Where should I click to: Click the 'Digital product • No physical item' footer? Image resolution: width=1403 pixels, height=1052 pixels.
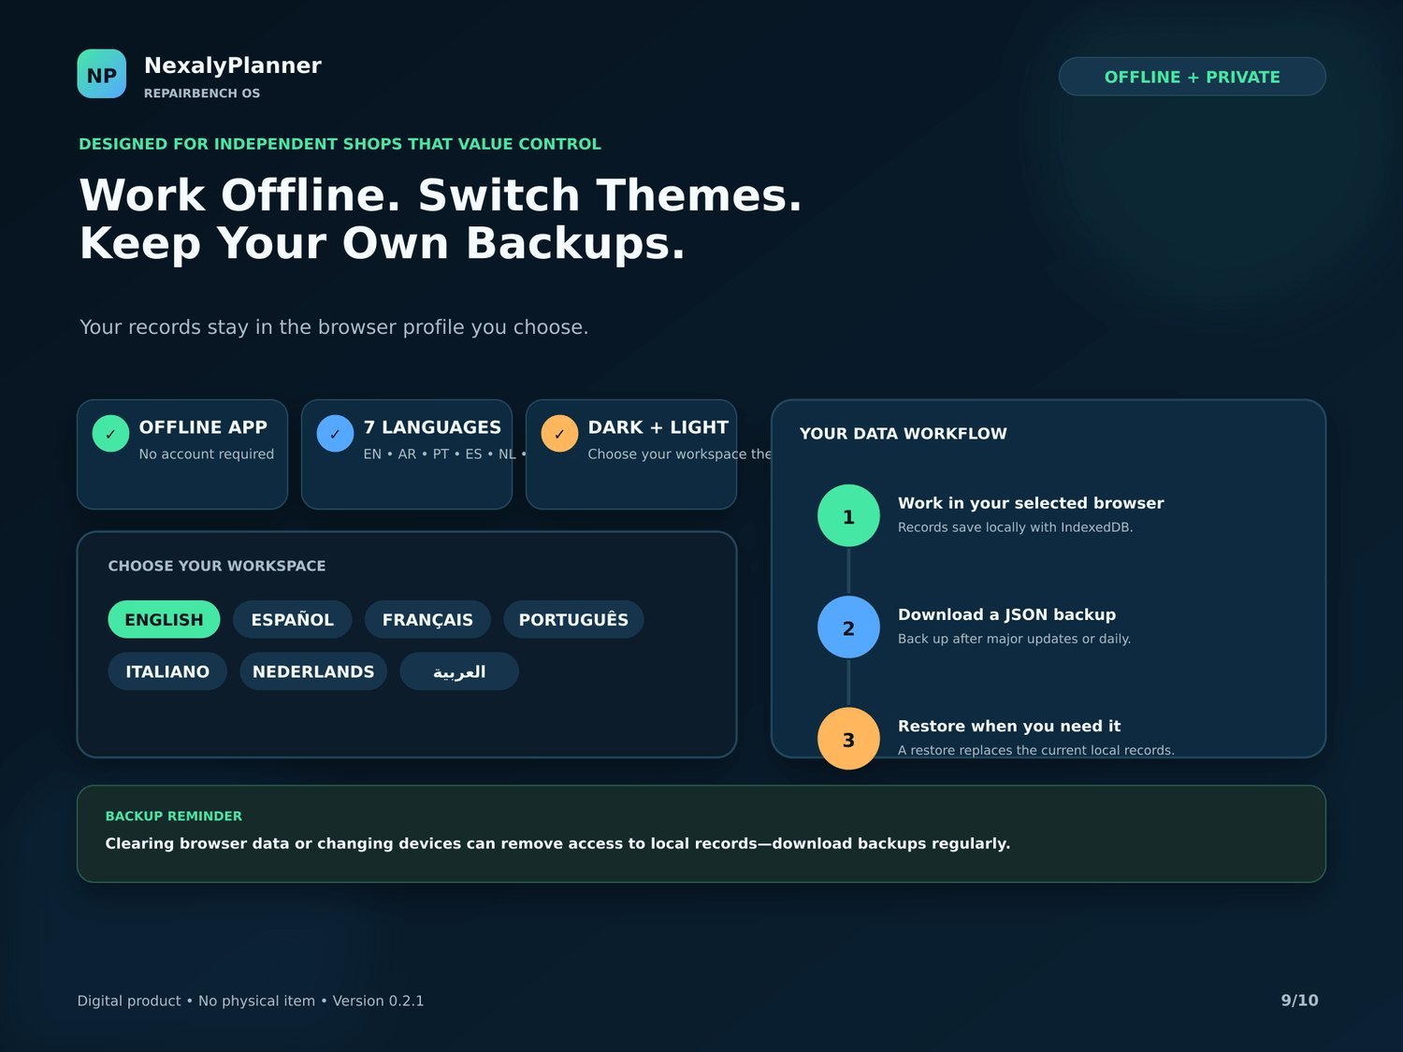pos(251,1001)
